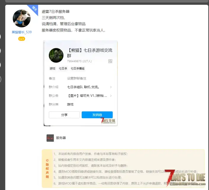Image resolution: width=209 pixels, height=190 pixels.
Task: Click the 楼主 corner ribbon badge
Action: (x=34, y=9)
